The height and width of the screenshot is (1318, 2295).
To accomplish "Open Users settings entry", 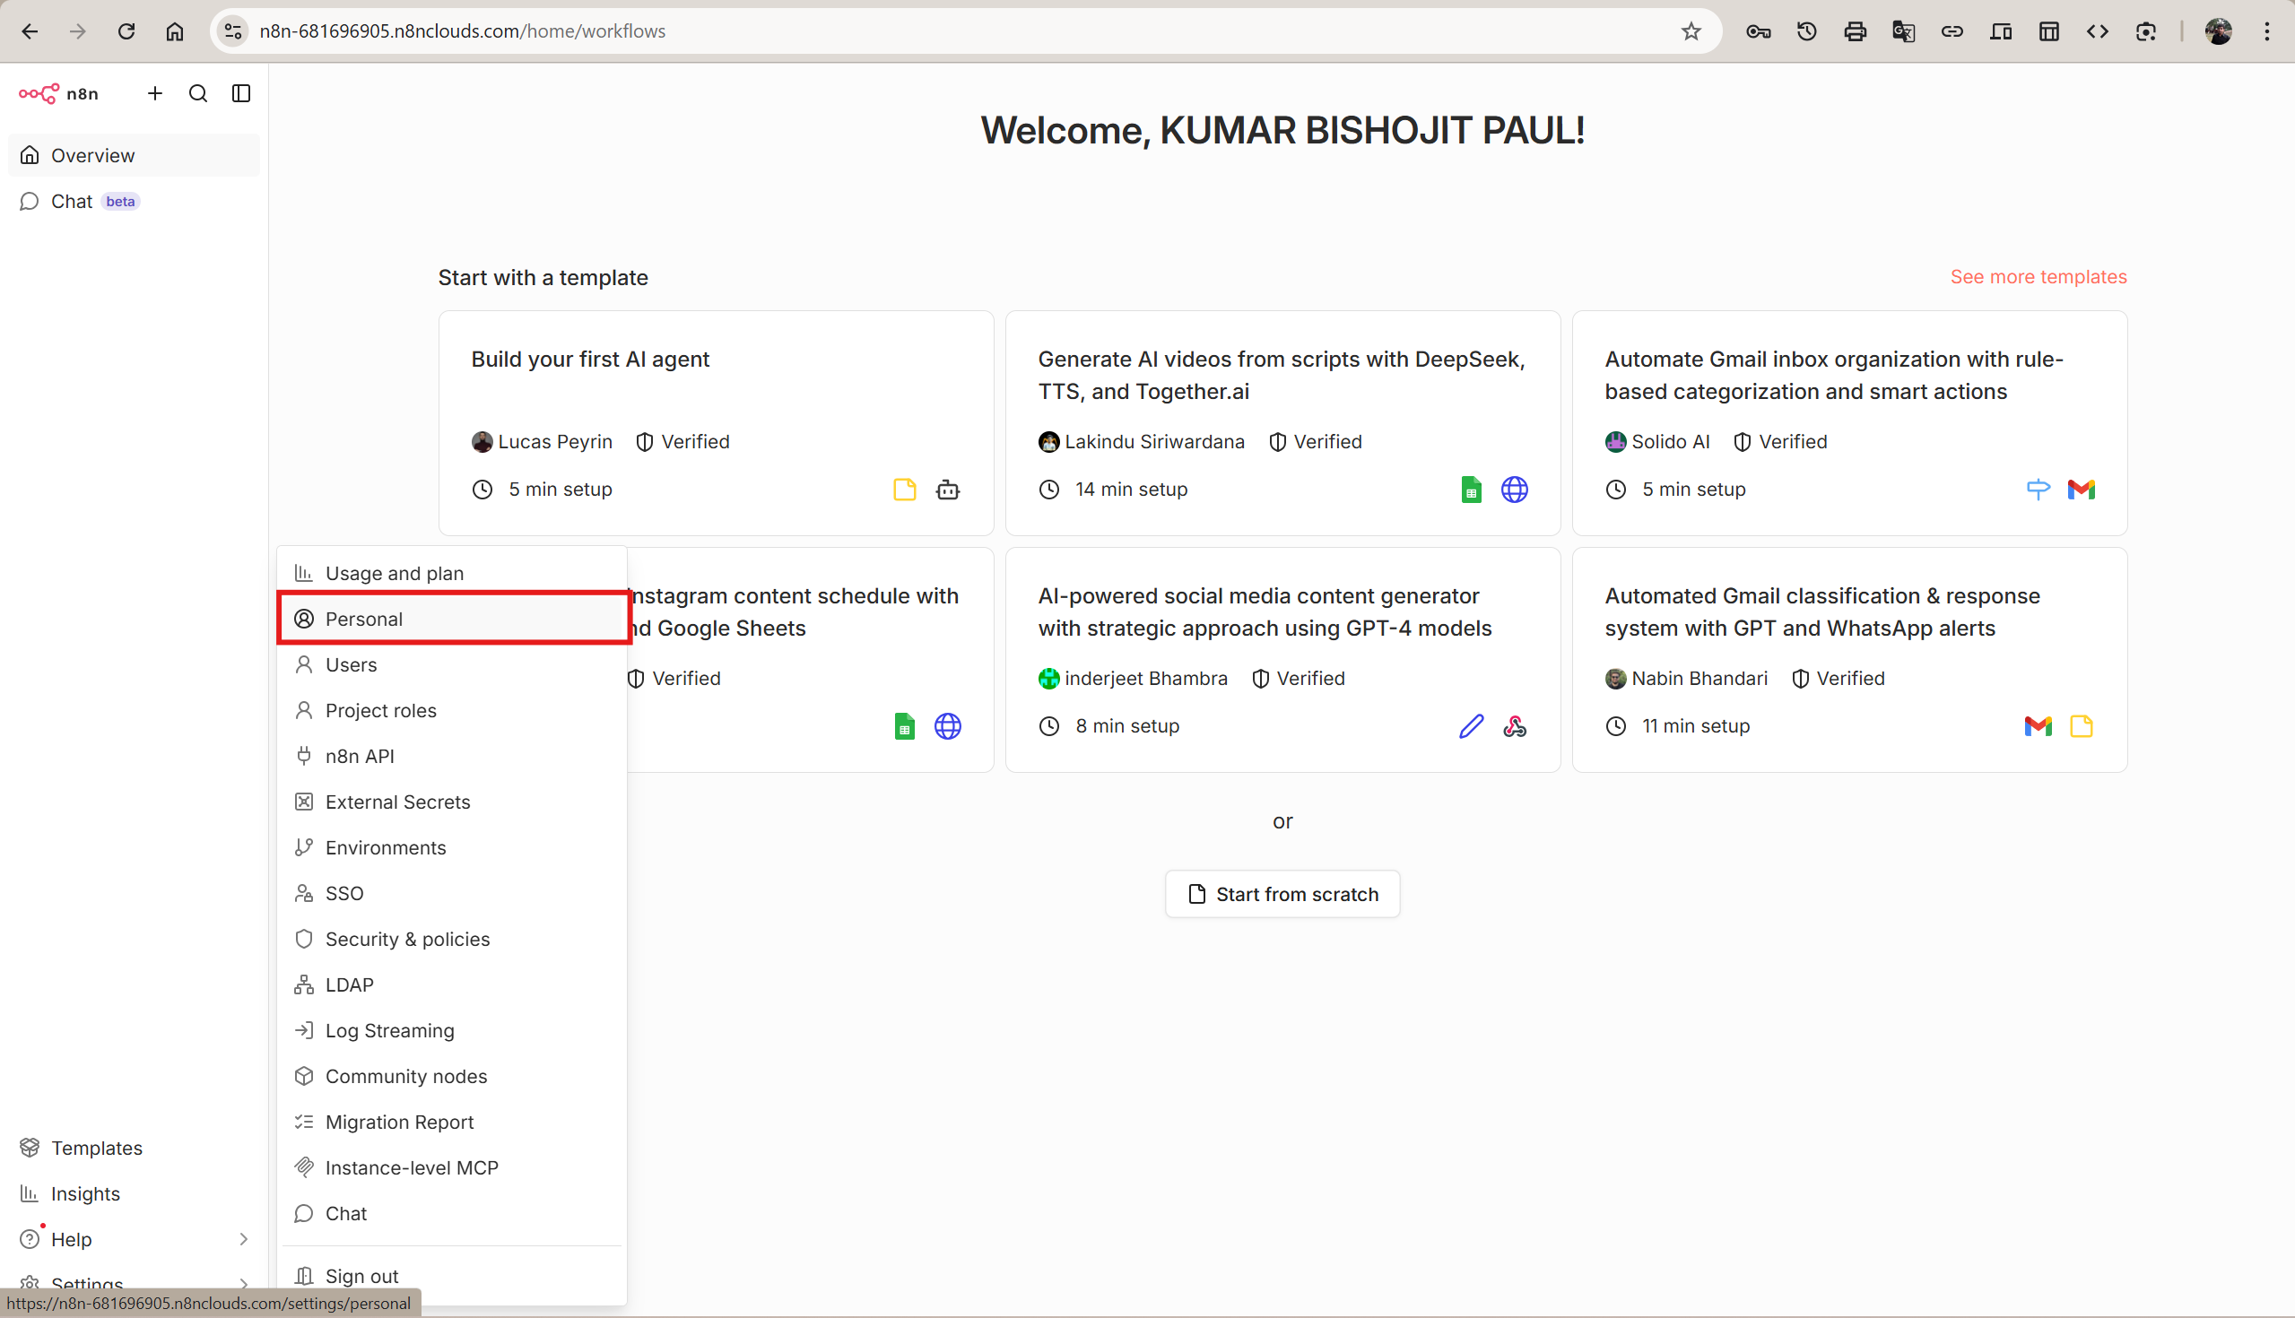I will (x=453, y=664).
